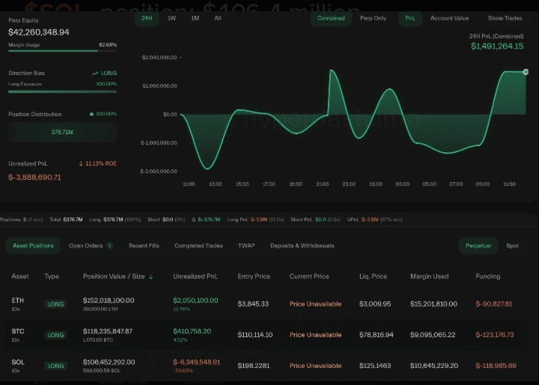The image size is (539, 385).
Task: Click the green endpoint dot on the PnL chart
Action: coord(526,72)
